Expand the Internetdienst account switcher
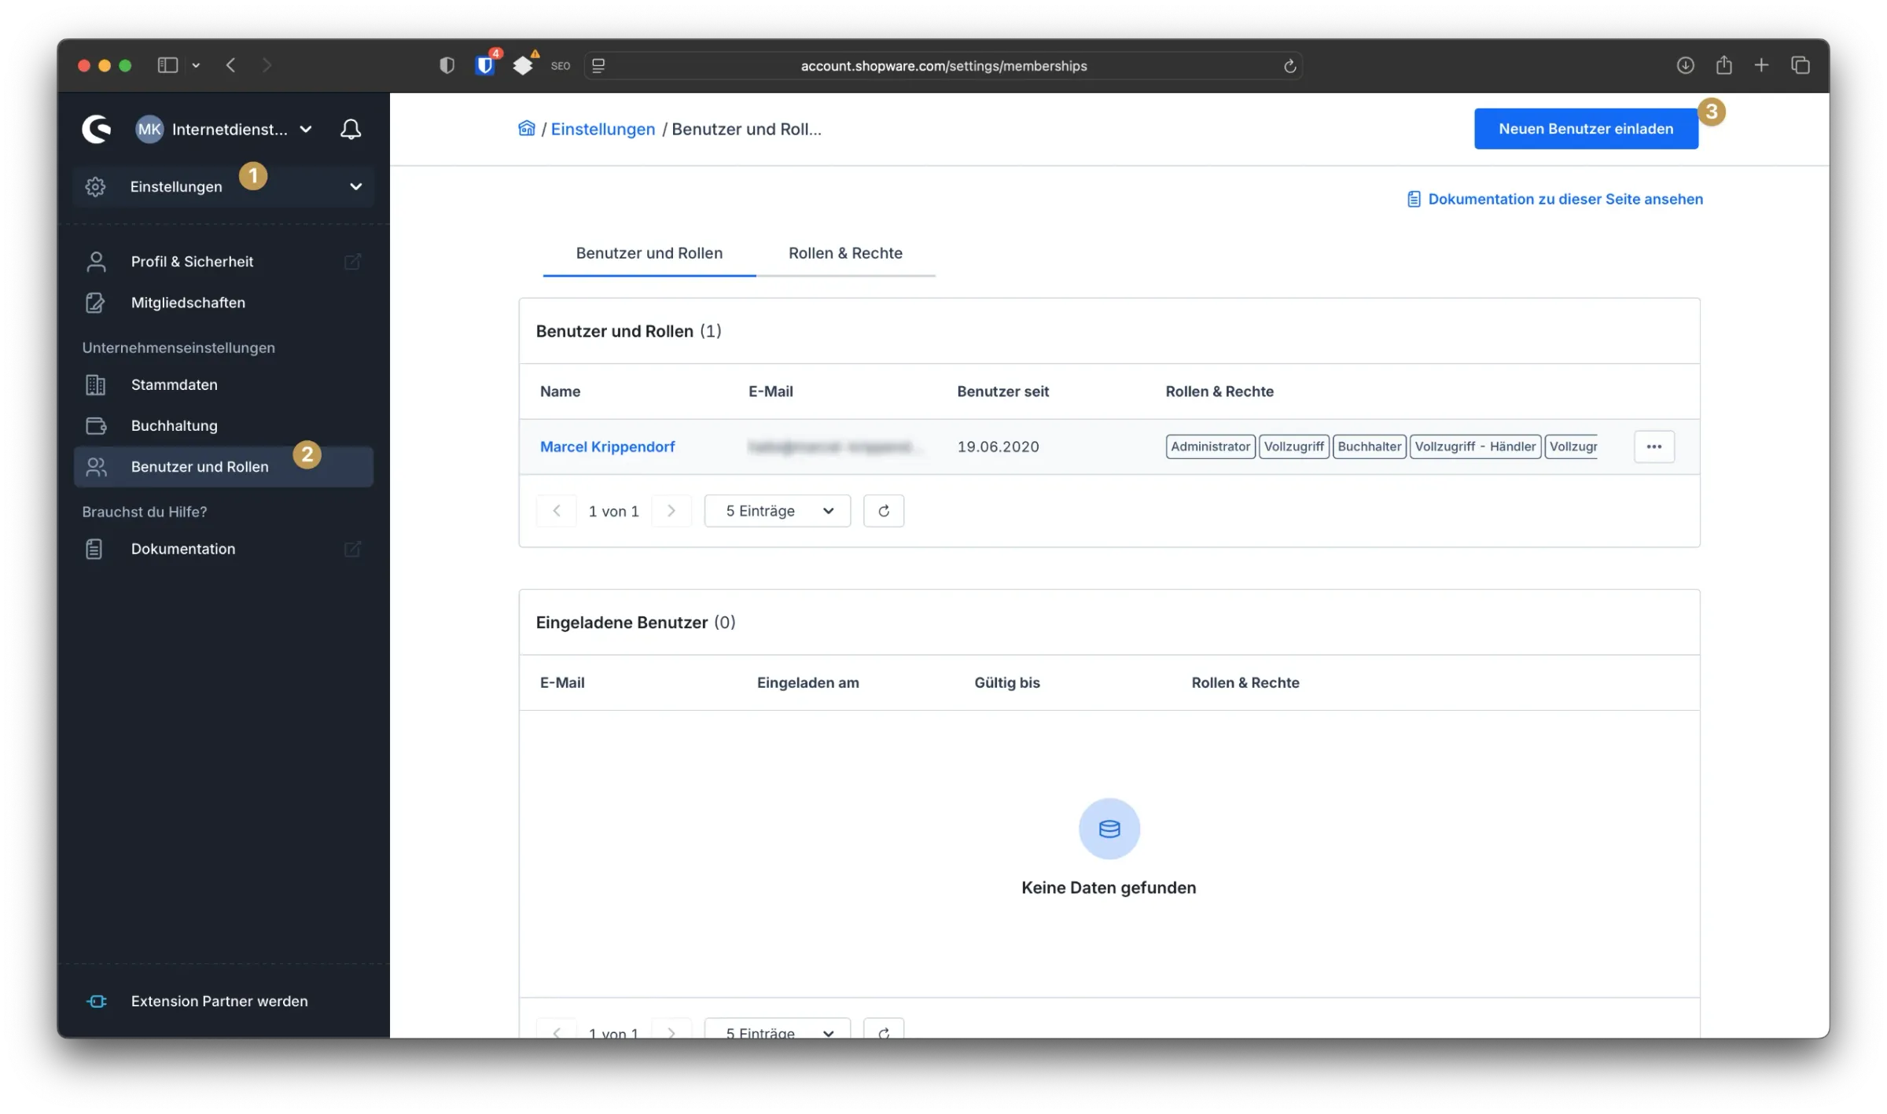This screenshot has width=1887, height=1114. pyautogui.click(x=306, y=129)
